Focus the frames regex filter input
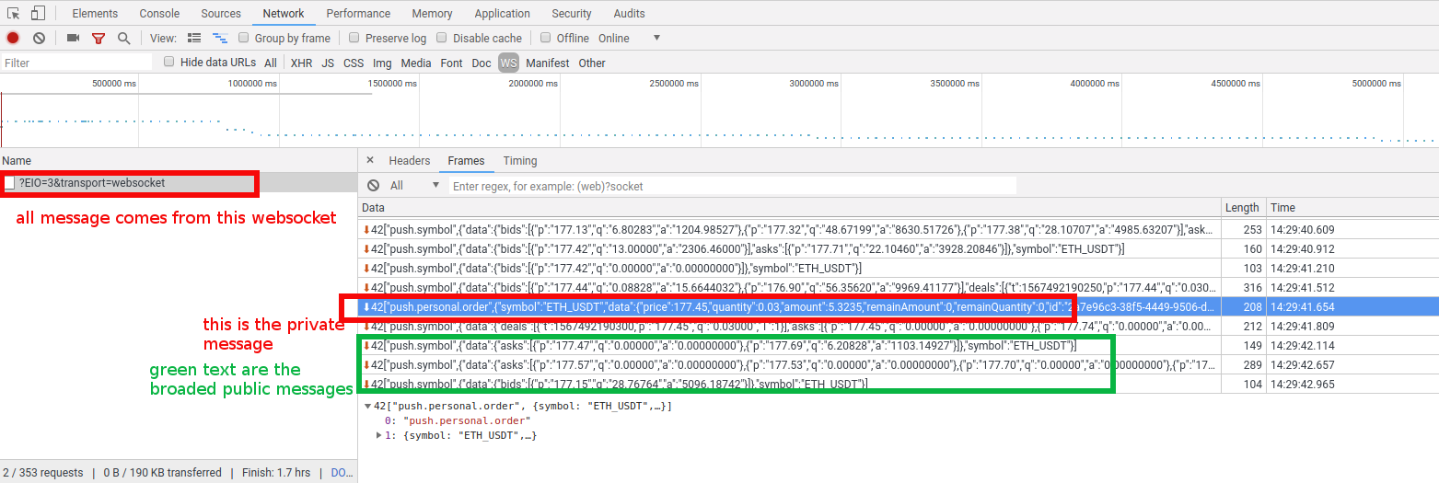Viewport: 1439px width, 483px height. coord(733,186)
